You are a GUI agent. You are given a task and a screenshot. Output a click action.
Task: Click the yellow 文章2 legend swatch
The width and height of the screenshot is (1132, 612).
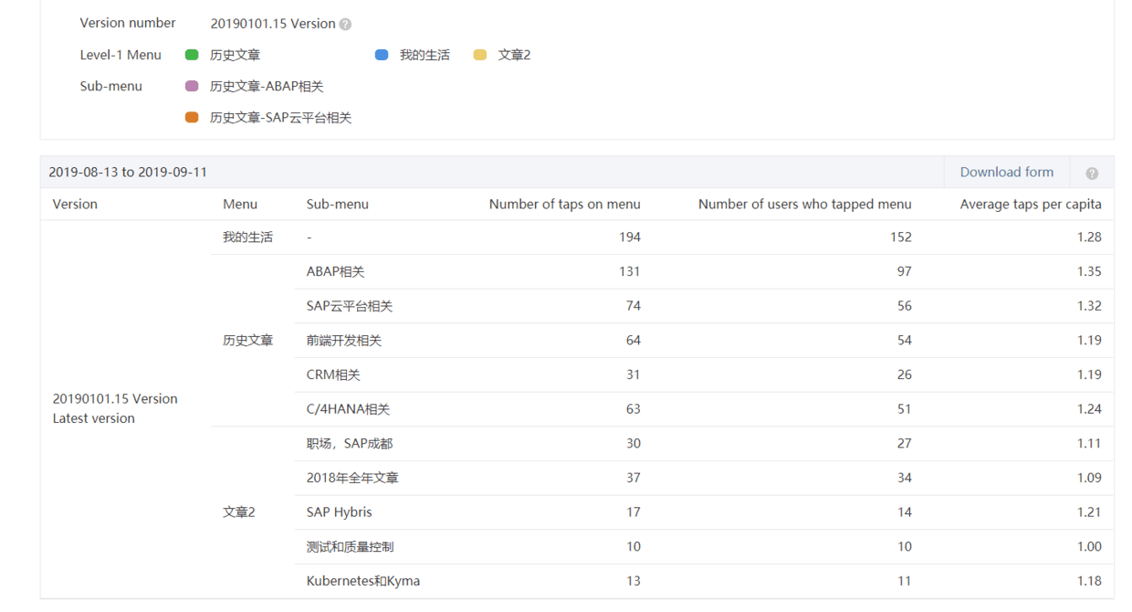tap(480, 55)
